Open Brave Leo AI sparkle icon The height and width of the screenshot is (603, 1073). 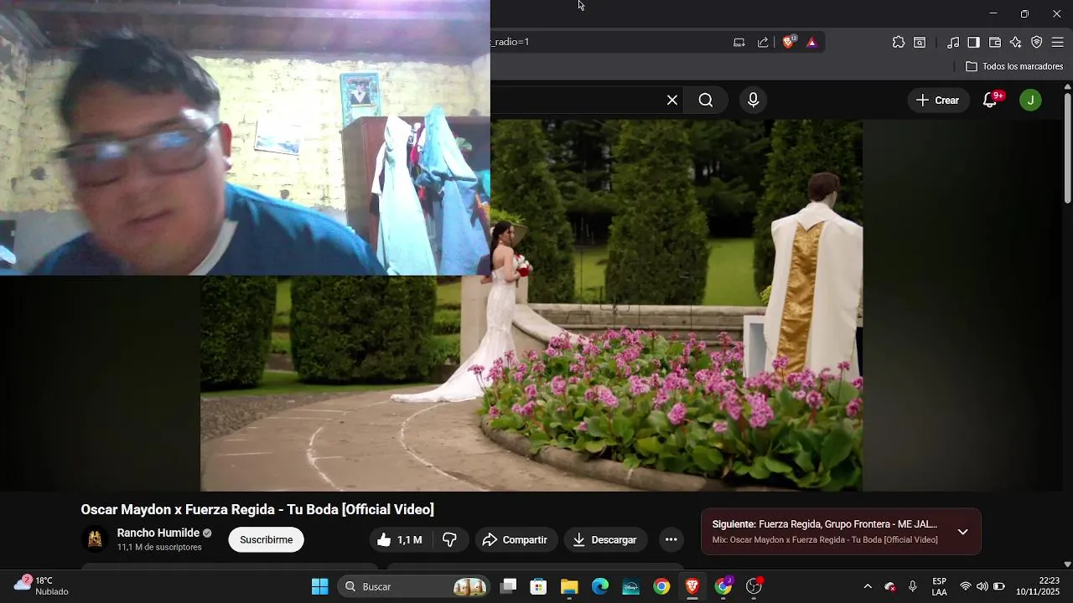pyautogui.click(x=1016, y=42)
